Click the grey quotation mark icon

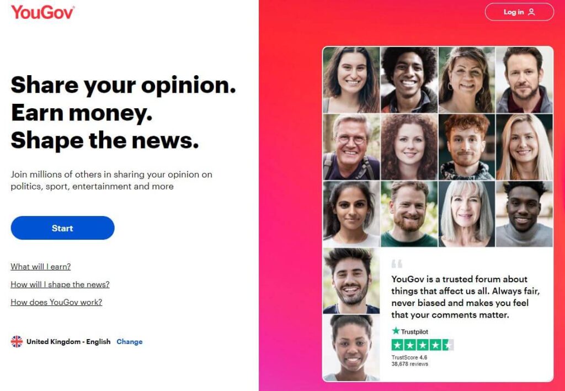click(397, 263)
